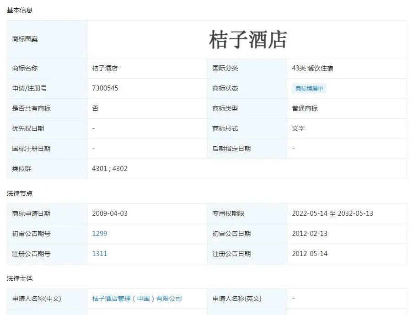
Task: Select the trademark name value 桔子酒店
Action: point(105,68)
